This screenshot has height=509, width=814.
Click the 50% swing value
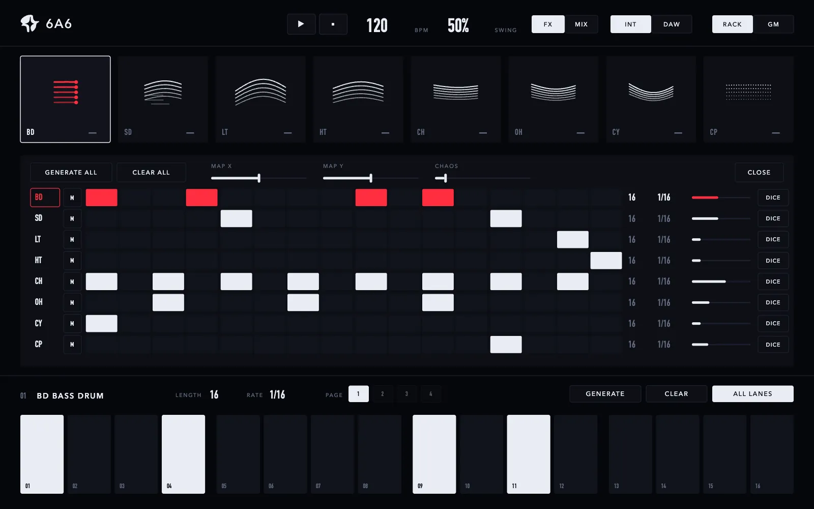(458, 25)
